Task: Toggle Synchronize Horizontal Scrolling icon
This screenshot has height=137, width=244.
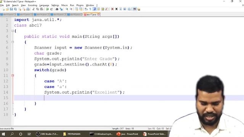Action: click(80, 9)
